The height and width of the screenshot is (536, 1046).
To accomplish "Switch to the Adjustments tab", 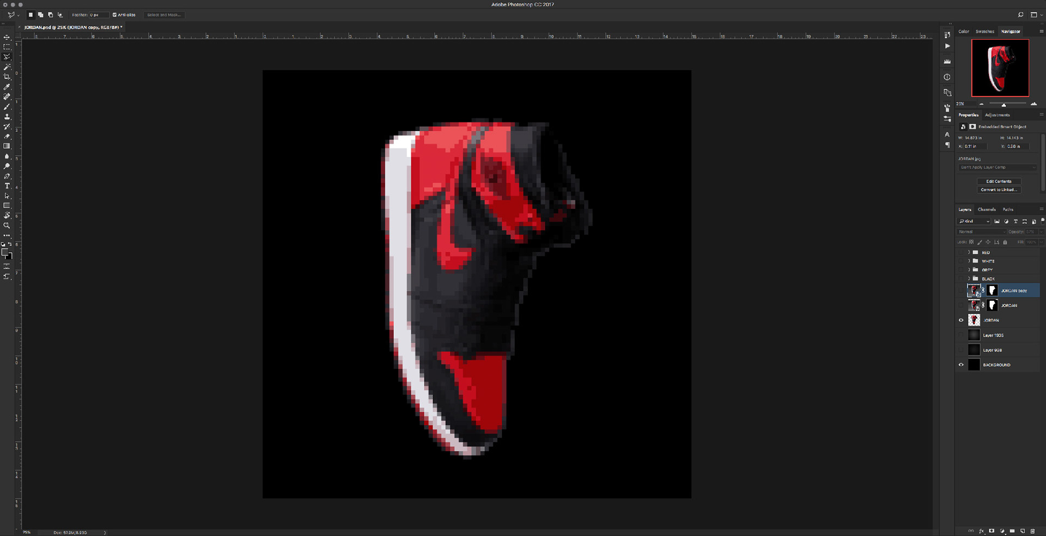I will click(997, 115).
